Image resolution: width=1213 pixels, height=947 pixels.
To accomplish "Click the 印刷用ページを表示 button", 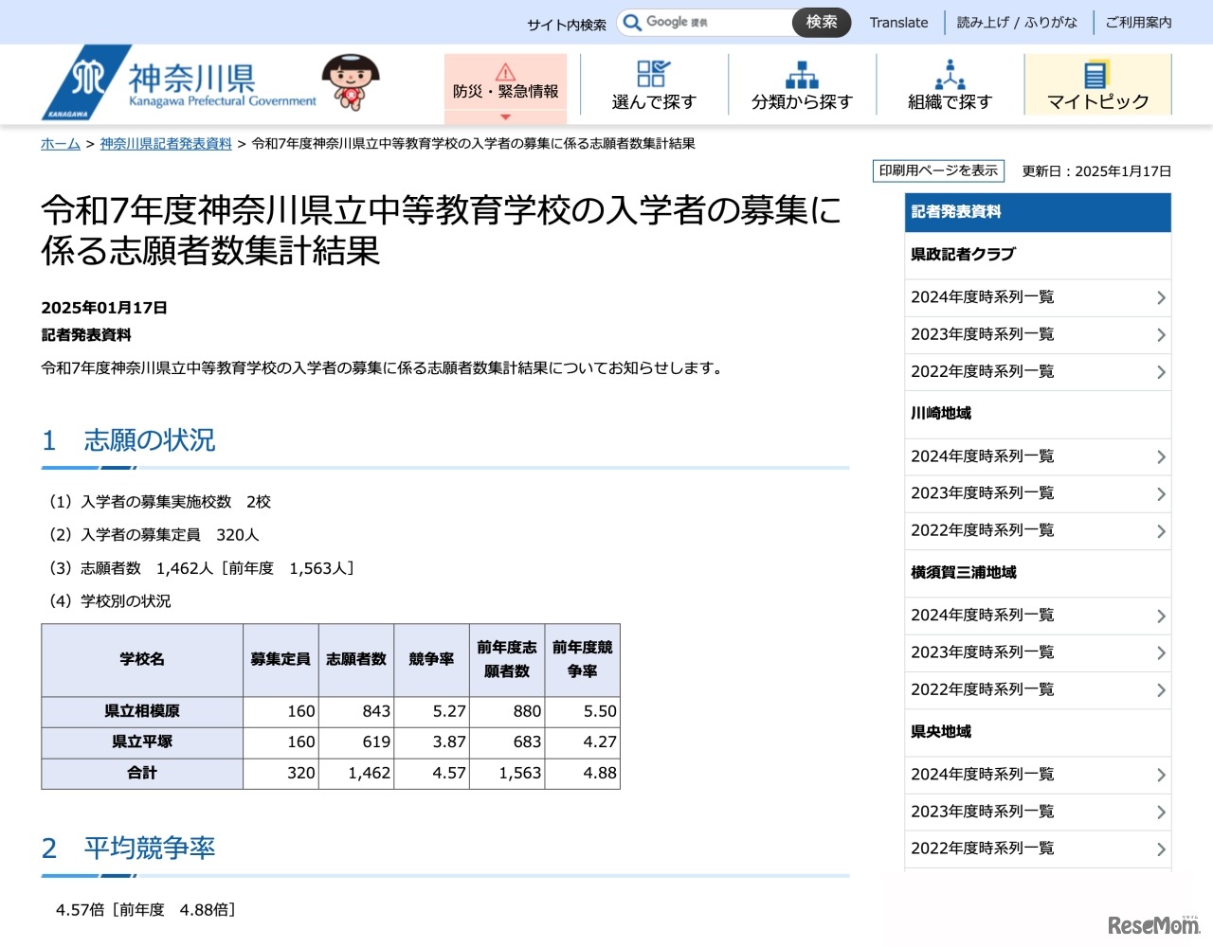I will pos(937,170).
